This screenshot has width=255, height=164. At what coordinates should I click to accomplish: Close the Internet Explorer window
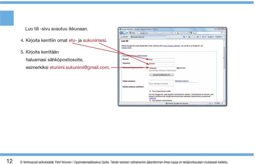coord(223,29)
